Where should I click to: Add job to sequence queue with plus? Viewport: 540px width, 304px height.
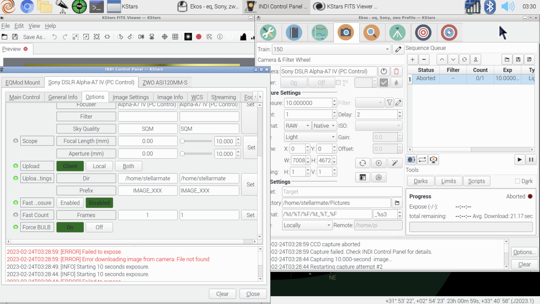(x=412, y=59)
